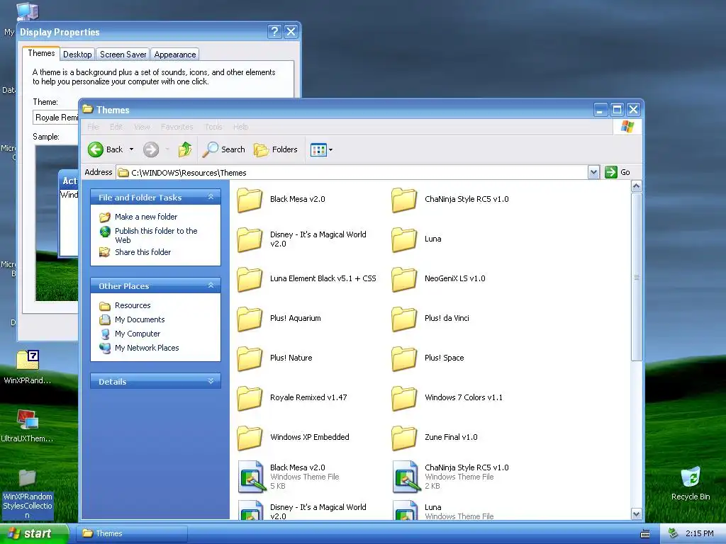This screenshot has width=726, height=544.
Task: Click Share this folder
Action: [x=143, y=252]
